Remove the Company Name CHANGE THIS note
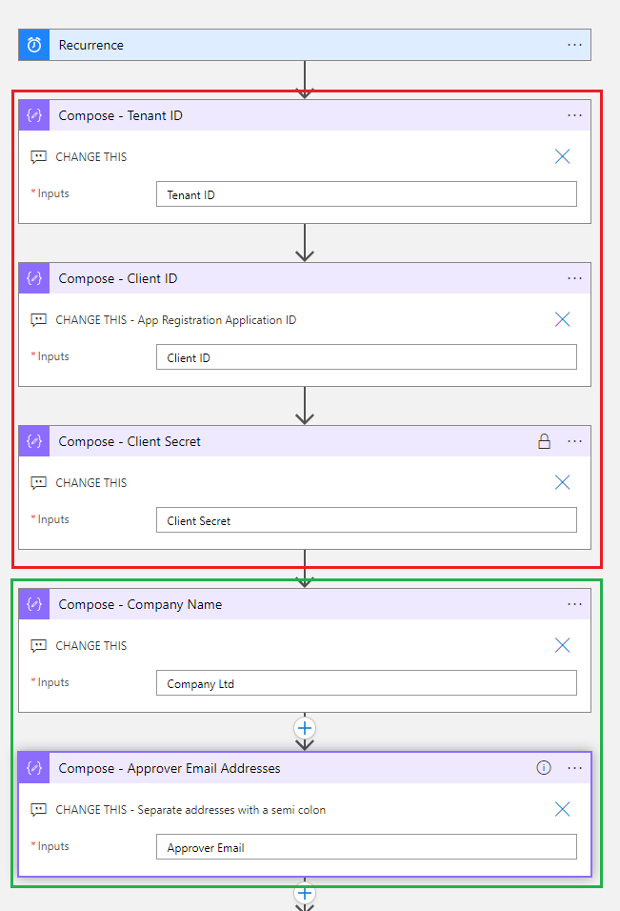The height and width of the screenshot is (911, 620). click(x=562, y=645)
